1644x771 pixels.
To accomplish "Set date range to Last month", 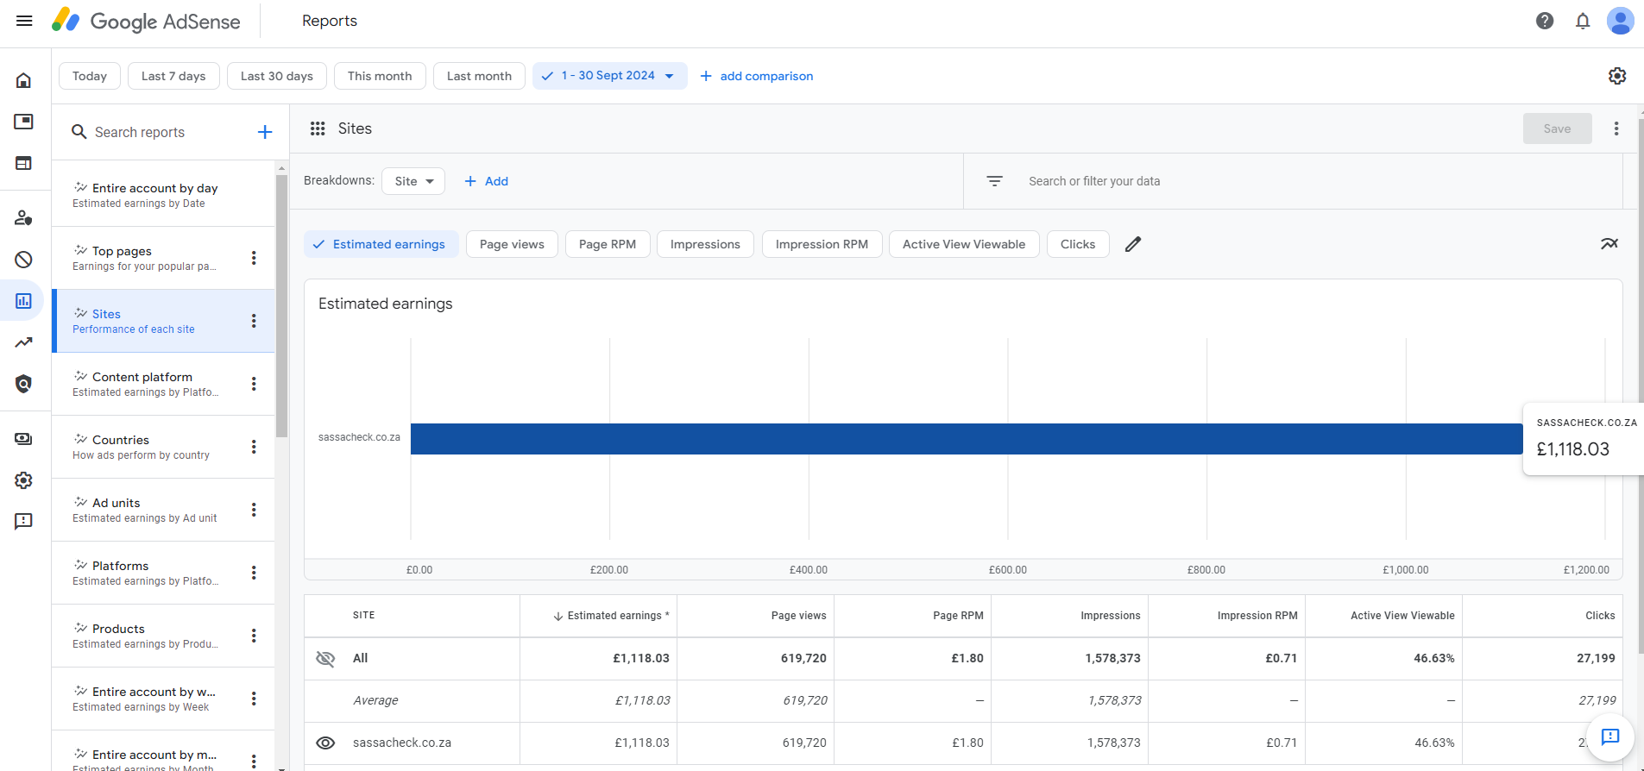I will coord(479,76).
